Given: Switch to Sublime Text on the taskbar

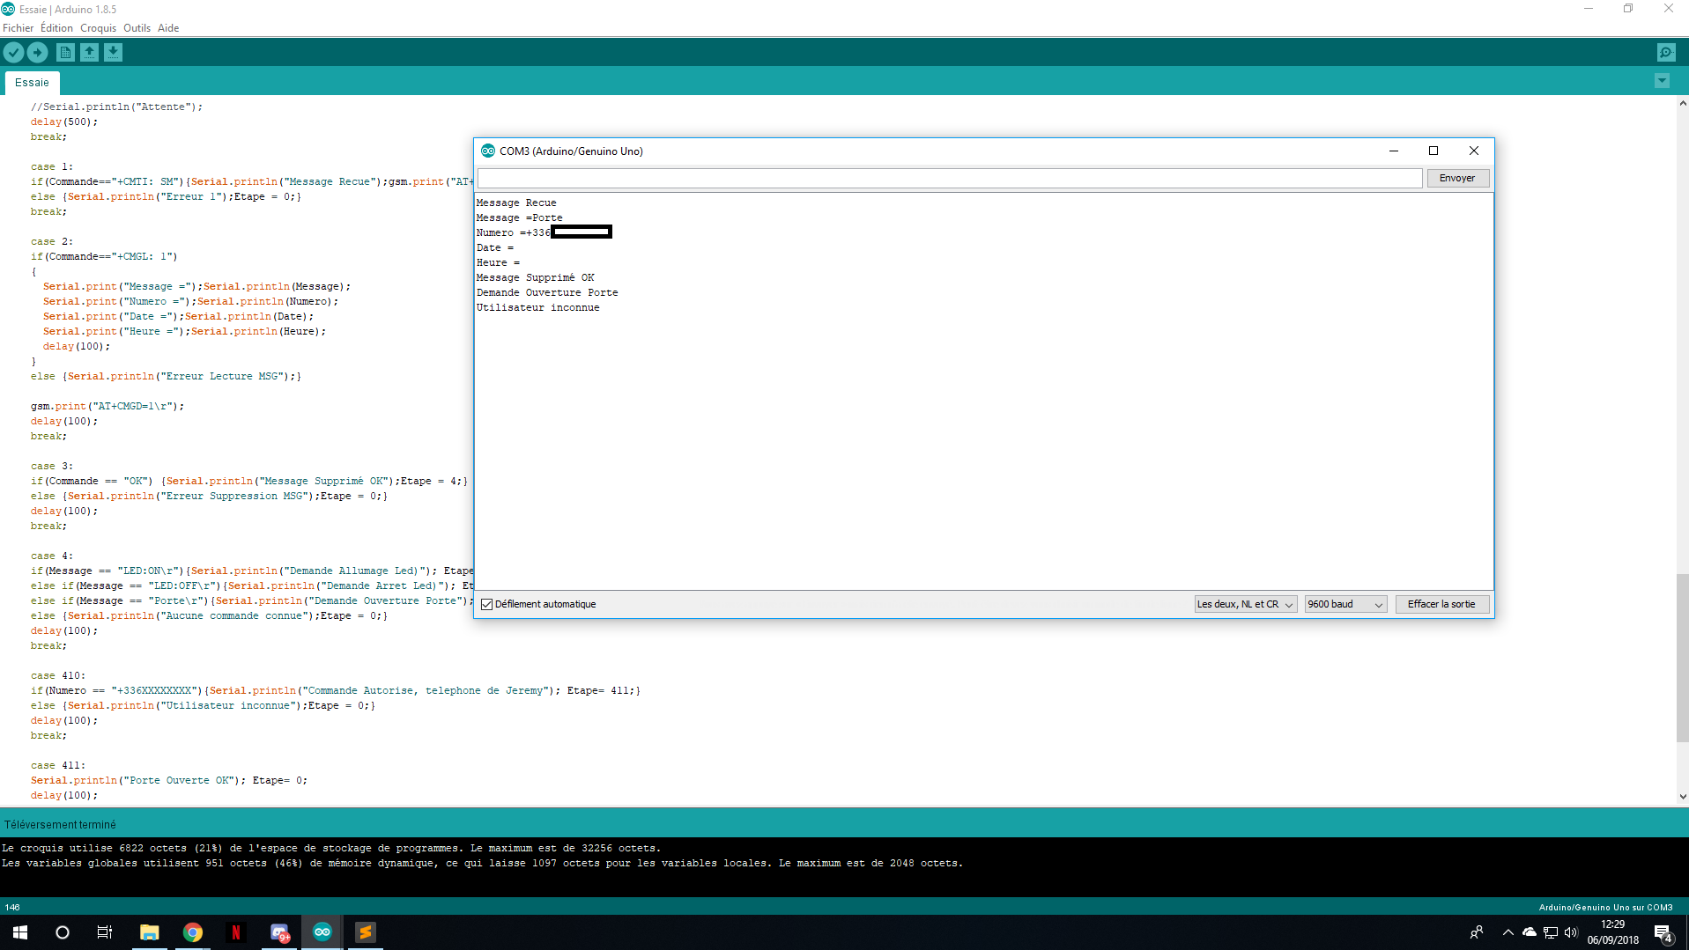Looking at the screenshot, I should pos(365,932).
